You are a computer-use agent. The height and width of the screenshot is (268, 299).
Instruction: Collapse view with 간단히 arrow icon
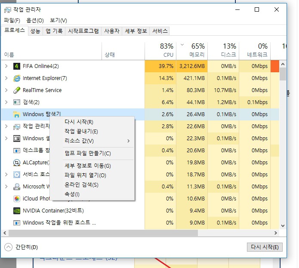[x=9, y=247]
